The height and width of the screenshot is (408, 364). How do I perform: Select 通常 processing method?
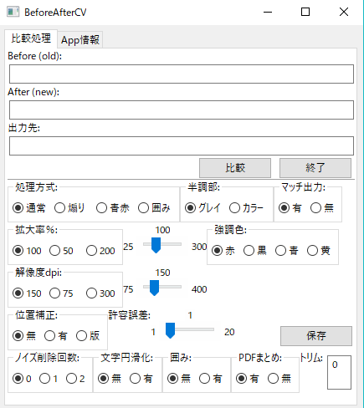click(29, 208)
